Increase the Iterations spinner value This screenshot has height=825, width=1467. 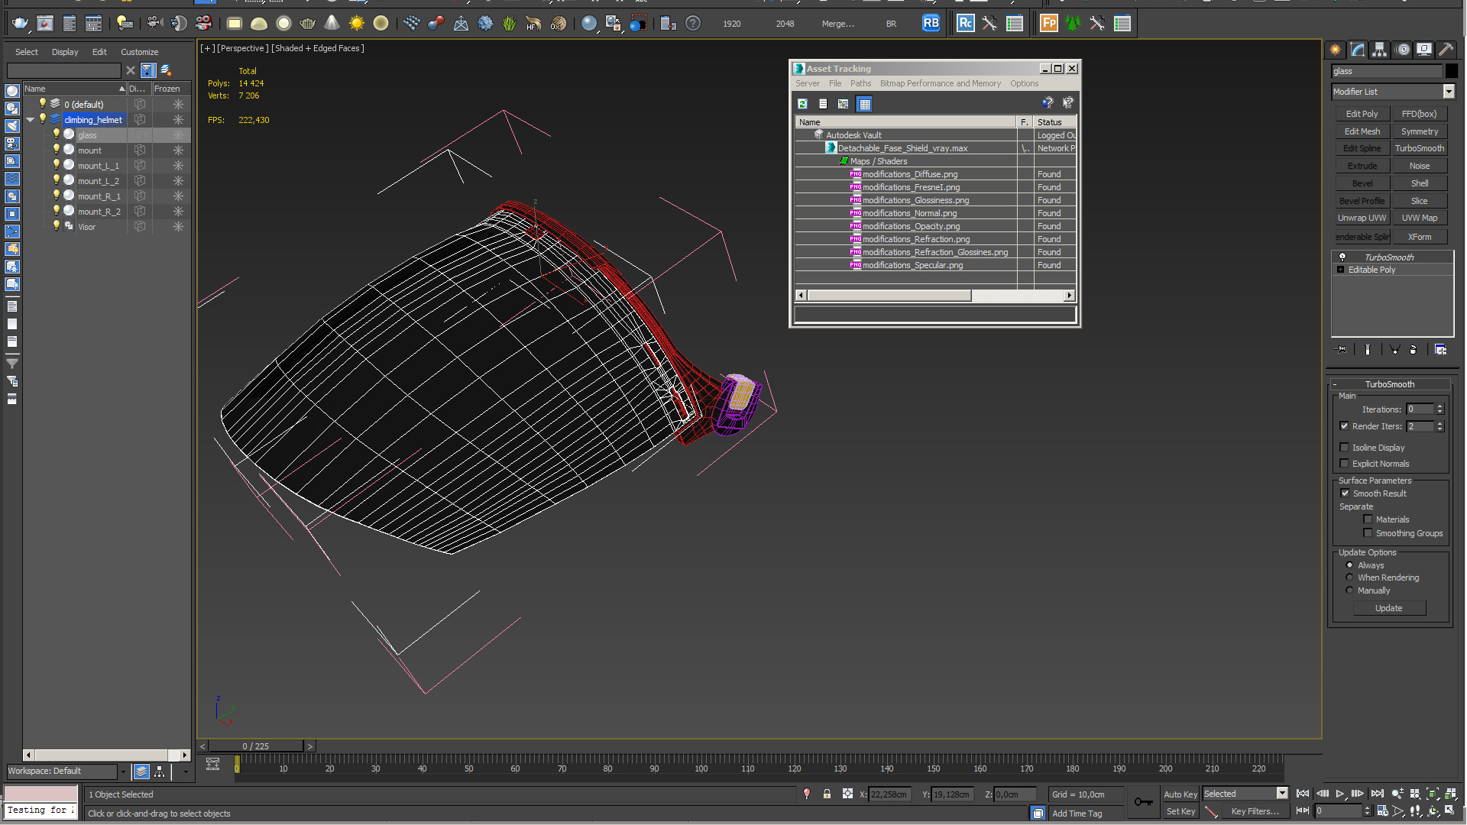pyautogui.click(x=1439, y=406)
